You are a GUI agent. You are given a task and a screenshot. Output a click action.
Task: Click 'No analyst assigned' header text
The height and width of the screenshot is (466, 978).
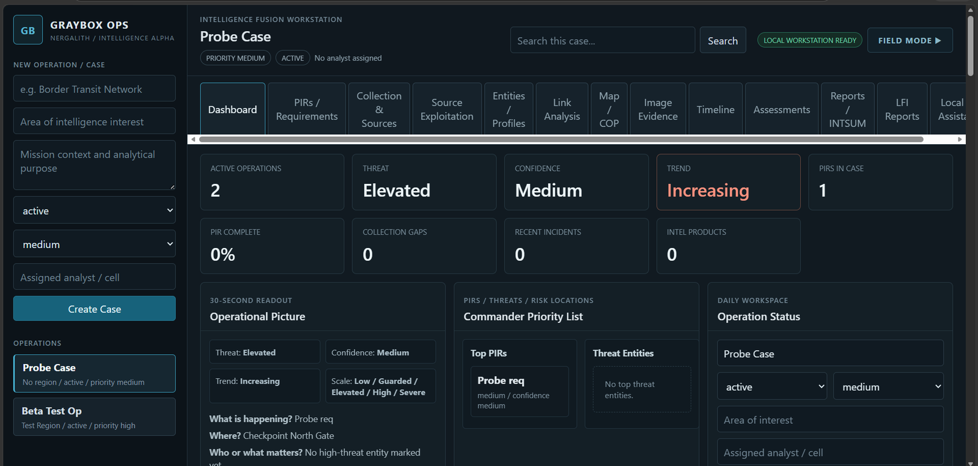click(x=348, y=58)
